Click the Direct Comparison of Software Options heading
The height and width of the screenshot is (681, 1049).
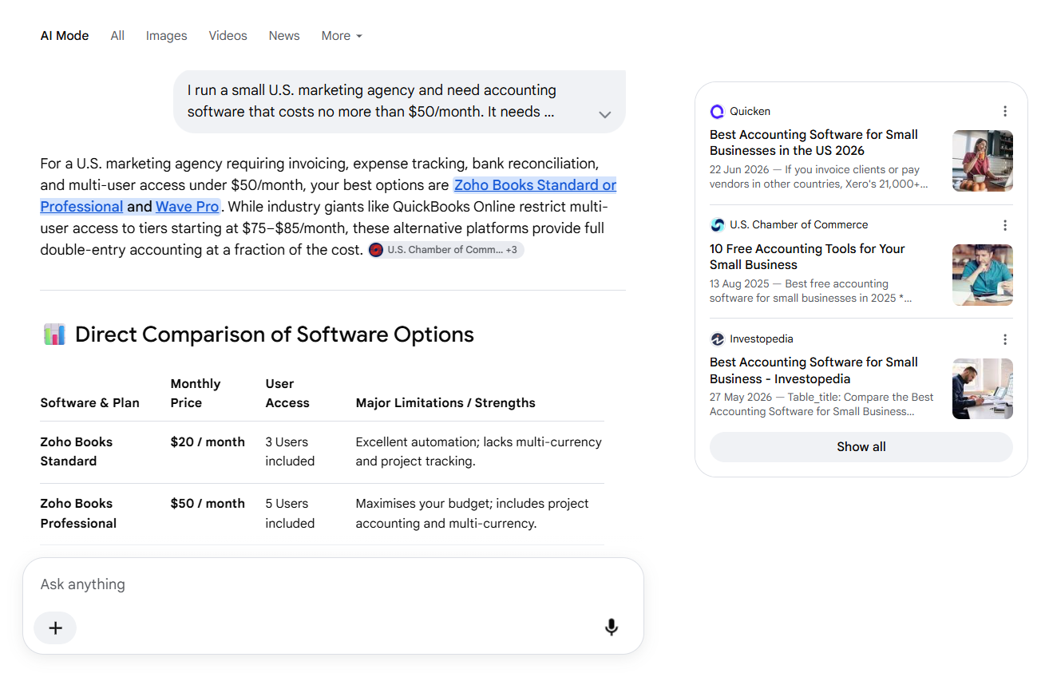pos(274,335)
